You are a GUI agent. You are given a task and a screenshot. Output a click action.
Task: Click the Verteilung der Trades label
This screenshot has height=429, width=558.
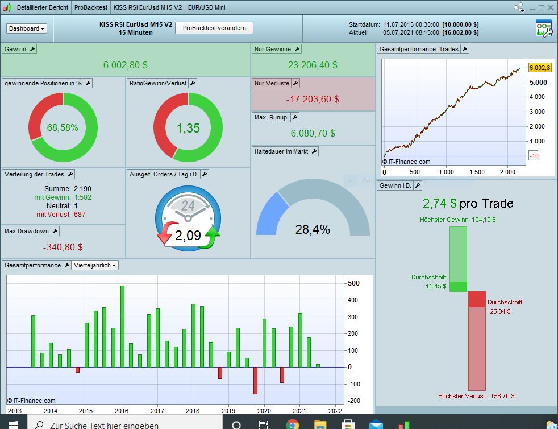[34, 174]
